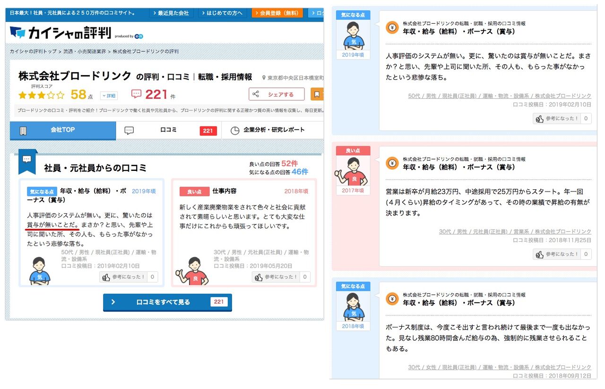Image resolution: width=605 pixels, height=389 pixels.
Task: Click the red speech bubble review-count icon
Action: 136,94
